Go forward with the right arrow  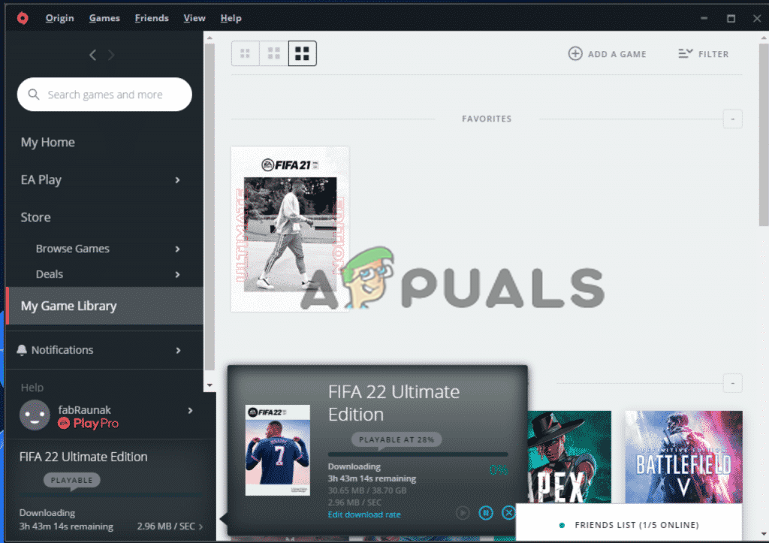click(111, 55)
